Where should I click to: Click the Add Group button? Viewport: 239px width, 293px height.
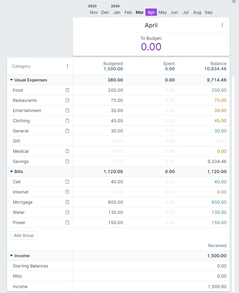(24, 236)
